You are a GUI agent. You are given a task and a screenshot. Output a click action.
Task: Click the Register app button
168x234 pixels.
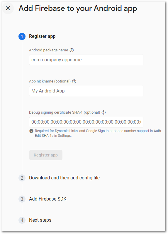point(46,155)
